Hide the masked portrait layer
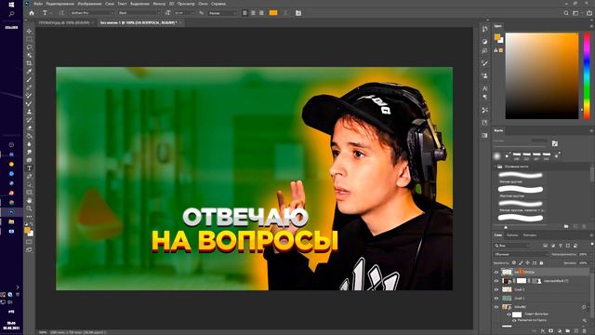The width and height of the screenshot is (595, 335). pyautogui.click(x=496, y=281)
